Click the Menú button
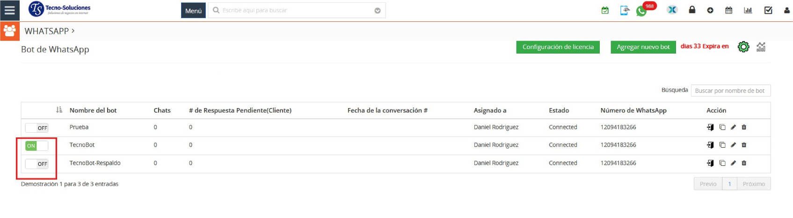The height and width of the screenshot is (218, 793). [193, 10]
